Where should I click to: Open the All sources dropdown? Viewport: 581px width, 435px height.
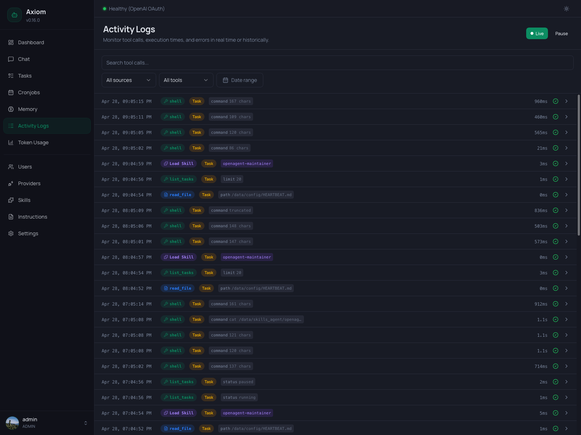pyautogui.click(x=129, y=80)
